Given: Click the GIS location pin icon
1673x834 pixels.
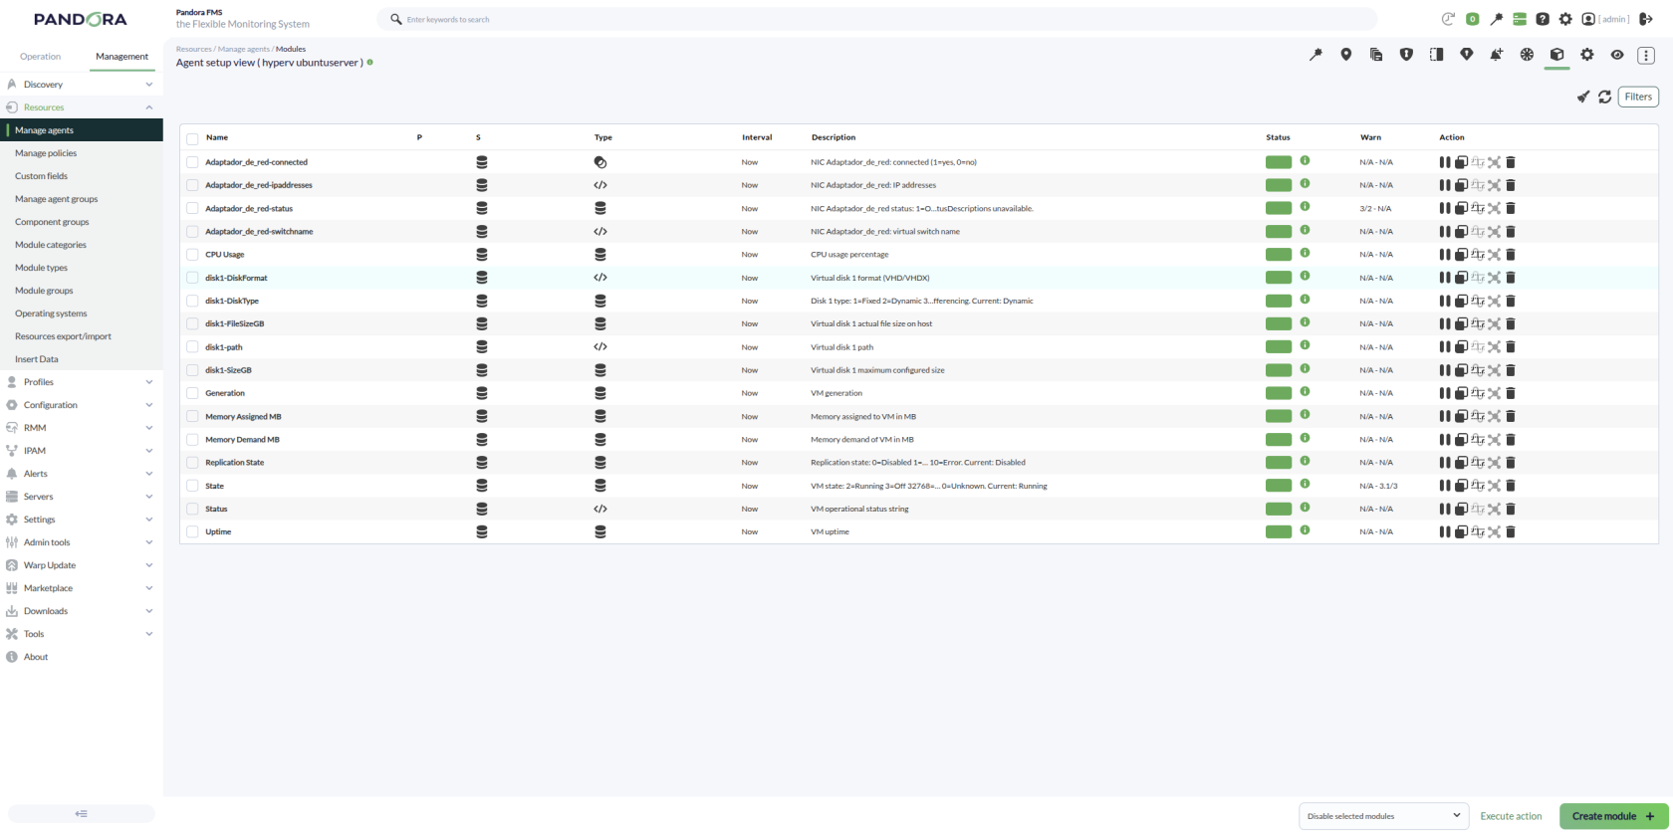Looking at the screenshot, I should pos(1345,55).
